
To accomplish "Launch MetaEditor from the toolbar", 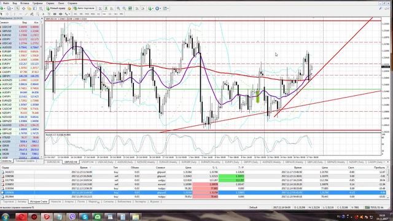I will pos(69,8).
